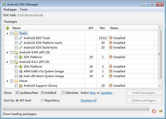Click the green wrench icon for Build-tools
Viewport: 166px width, 119px height.
21,48
